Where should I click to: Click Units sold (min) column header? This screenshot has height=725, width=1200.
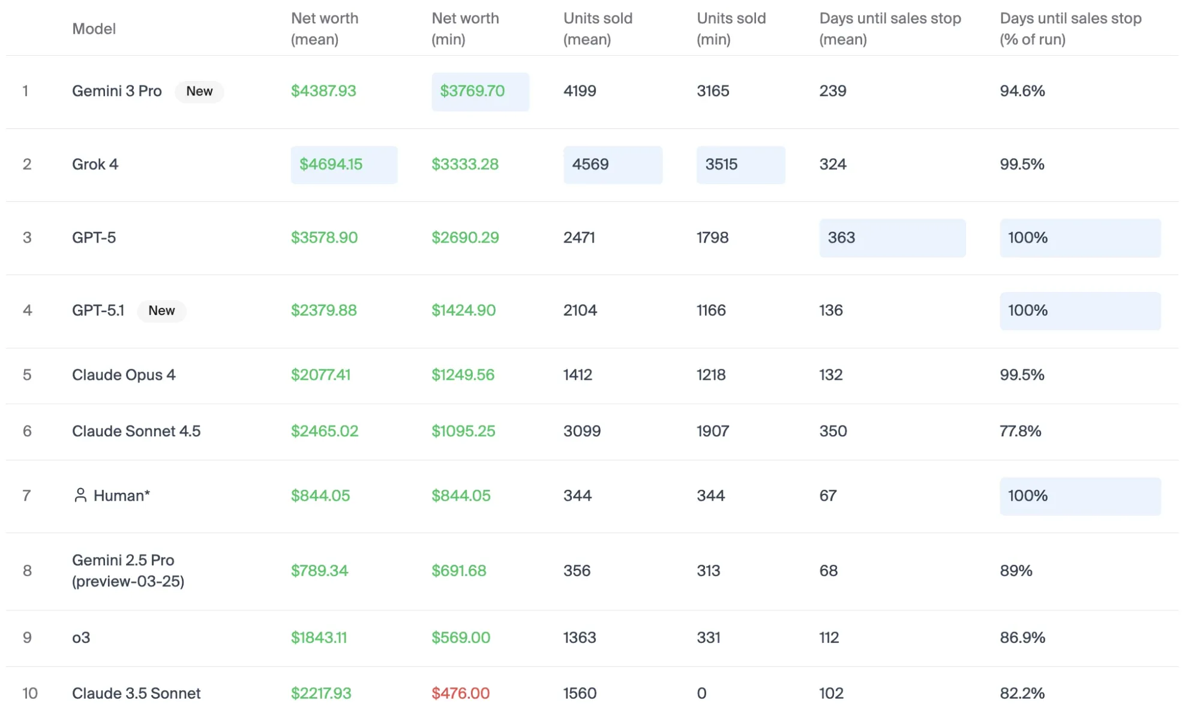731,29
